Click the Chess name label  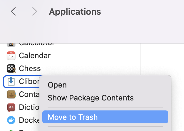click(x=30, y=68)
